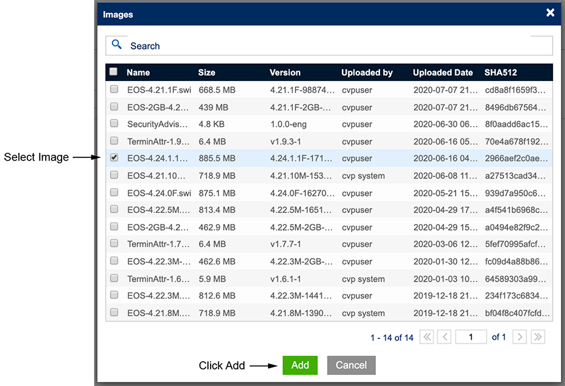The image size is (565, 386).
Task: Sort by the Name column header
Action: (138, 72)
